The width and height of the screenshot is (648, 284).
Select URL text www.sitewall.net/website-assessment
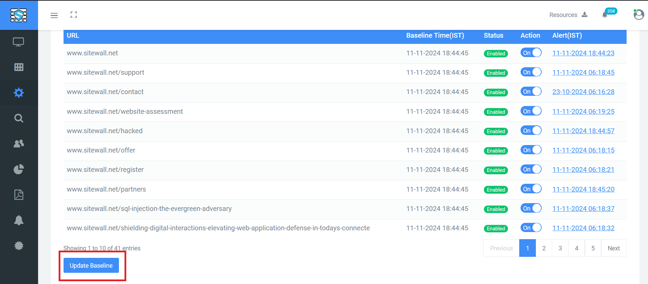[x=125, y=111]
